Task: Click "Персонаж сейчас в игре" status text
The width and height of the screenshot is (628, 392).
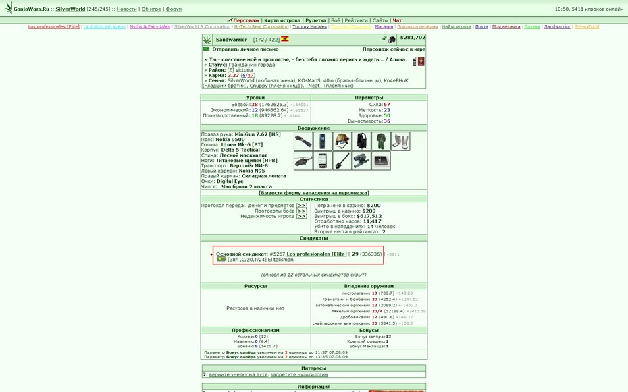Action: pyautogui.click(x=394, y=49)
